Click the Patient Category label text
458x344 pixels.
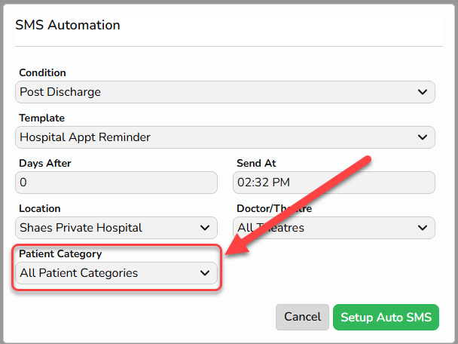click(60, 254)
